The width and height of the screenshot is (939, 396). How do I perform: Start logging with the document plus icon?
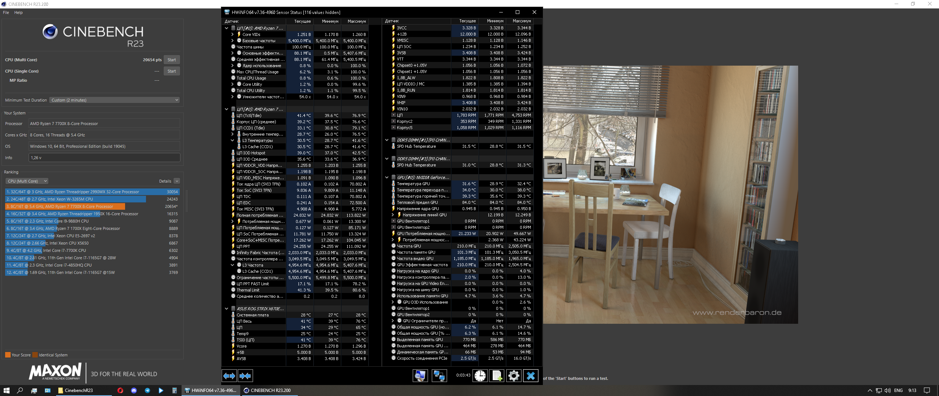coord(497,375)
